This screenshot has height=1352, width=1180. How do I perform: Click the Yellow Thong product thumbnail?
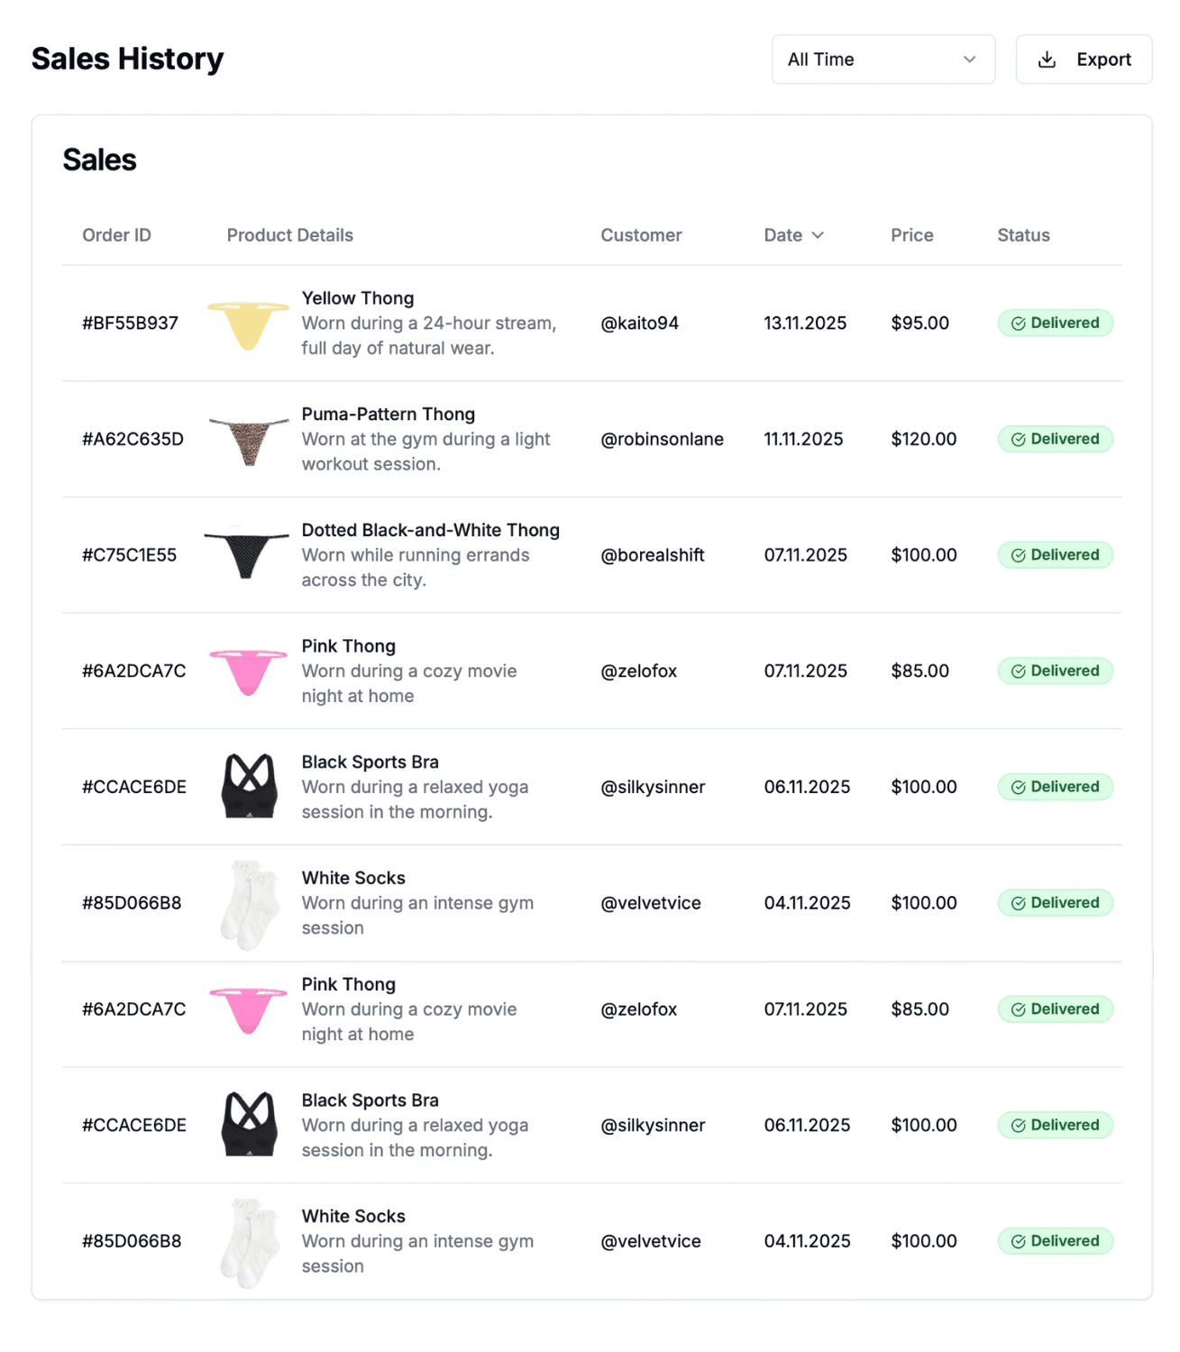point(248,323)
